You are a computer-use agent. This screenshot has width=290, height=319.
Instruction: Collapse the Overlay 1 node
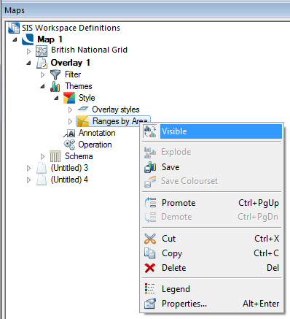point(29,64)
